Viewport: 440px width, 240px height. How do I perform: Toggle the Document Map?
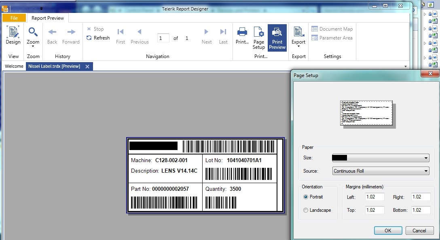332,29
